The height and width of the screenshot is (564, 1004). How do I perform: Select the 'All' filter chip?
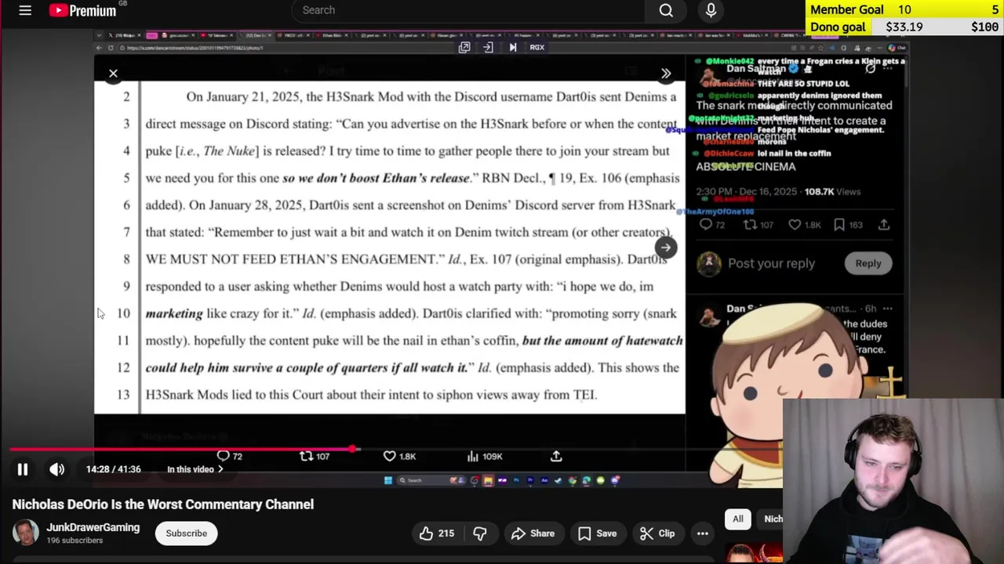(x=738, y=519)
